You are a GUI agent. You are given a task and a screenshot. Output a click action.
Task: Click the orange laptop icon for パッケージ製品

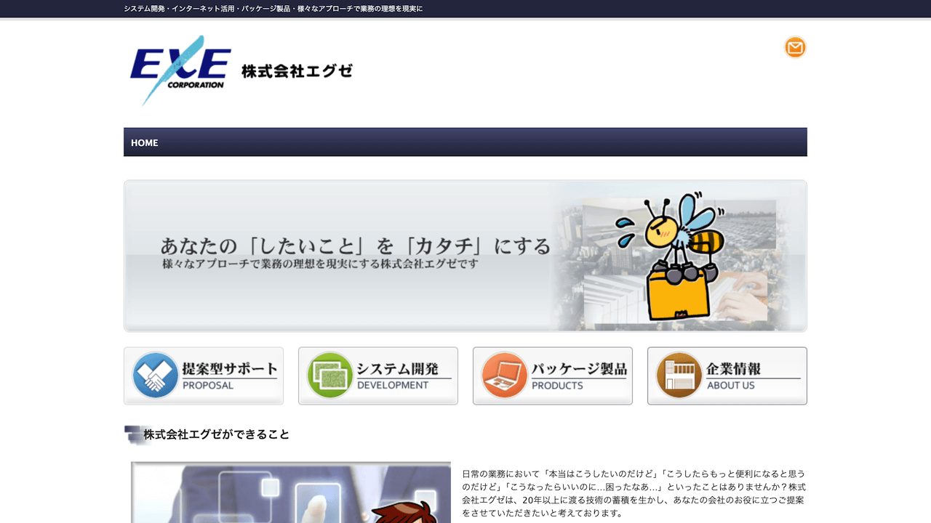click(502, 376)
